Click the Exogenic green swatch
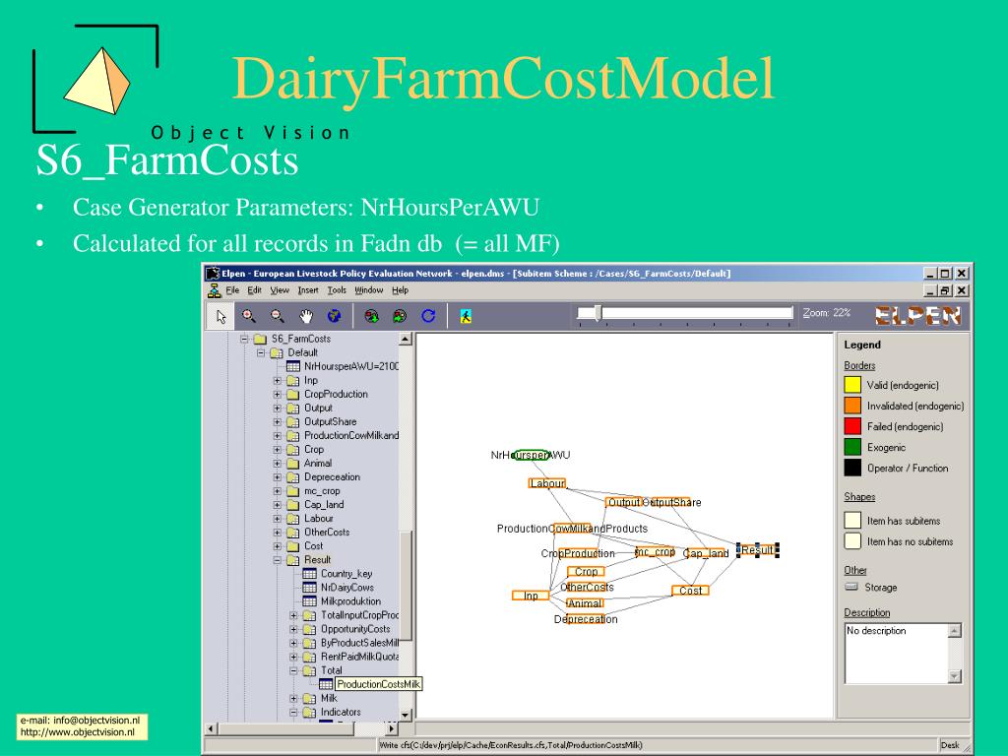 852,447
